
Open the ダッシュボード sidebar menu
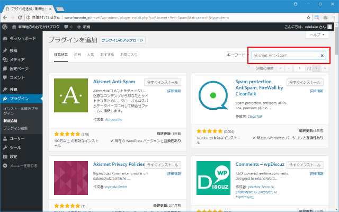tap(22, 39)
